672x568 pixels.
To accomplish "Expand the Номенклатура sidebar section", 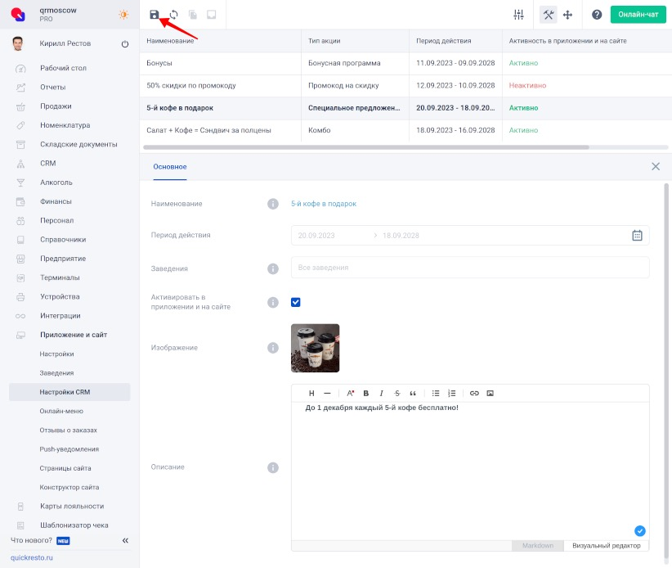I will point(65,125).
